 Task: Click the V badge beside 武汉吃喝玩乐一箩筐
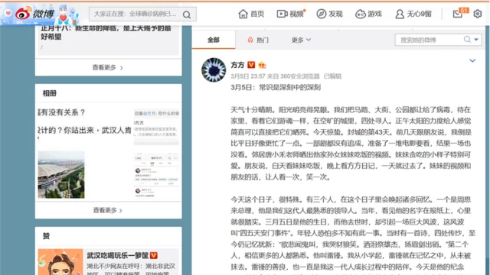154,255
